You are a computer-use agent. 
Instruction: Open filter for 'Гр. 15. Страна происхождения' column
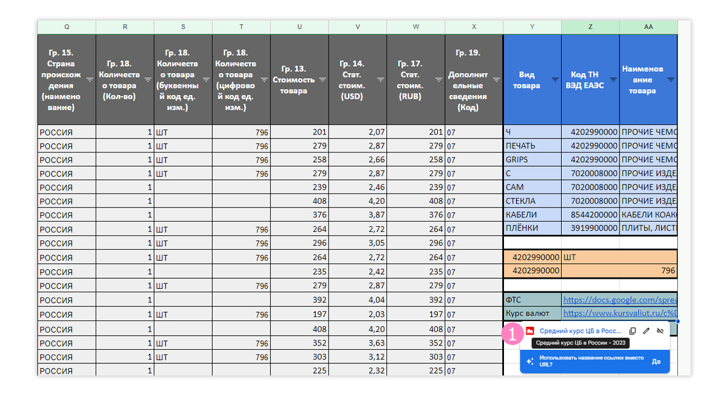[x=90, y=79]
